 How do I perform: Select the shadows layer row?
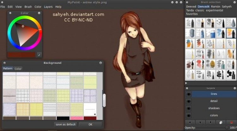click(214, 108)
